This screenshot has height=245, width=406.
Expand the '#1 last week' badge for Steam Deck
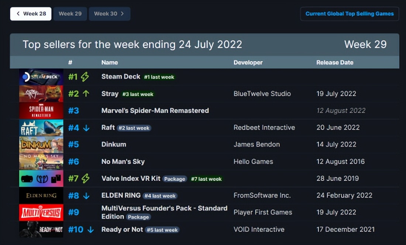[158, 77]
